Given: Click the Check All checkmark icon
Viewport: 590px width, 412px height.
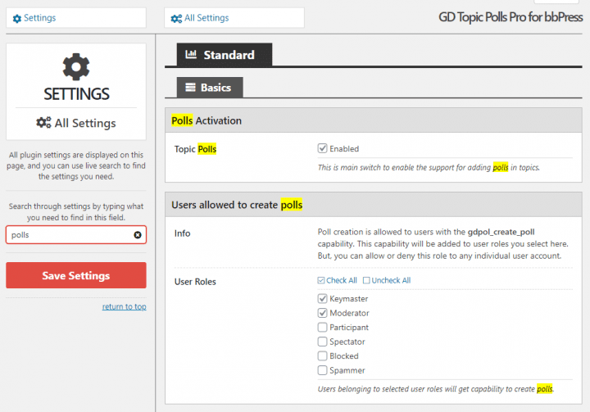Looking at the screenshot, I should (x=321, y=280).
